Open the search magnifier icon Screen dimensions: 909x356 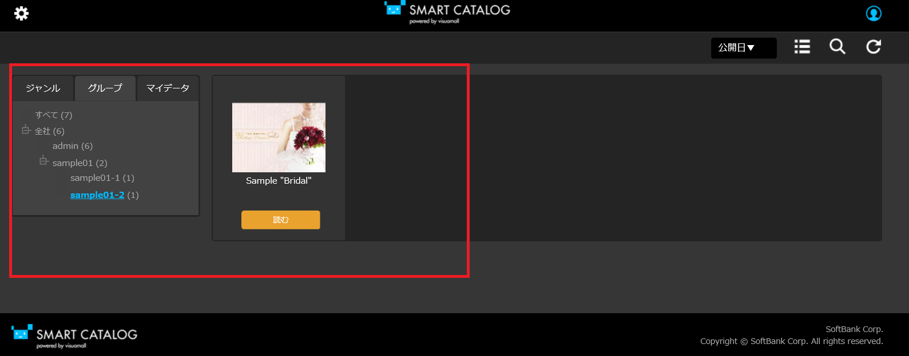coord(837,47)
